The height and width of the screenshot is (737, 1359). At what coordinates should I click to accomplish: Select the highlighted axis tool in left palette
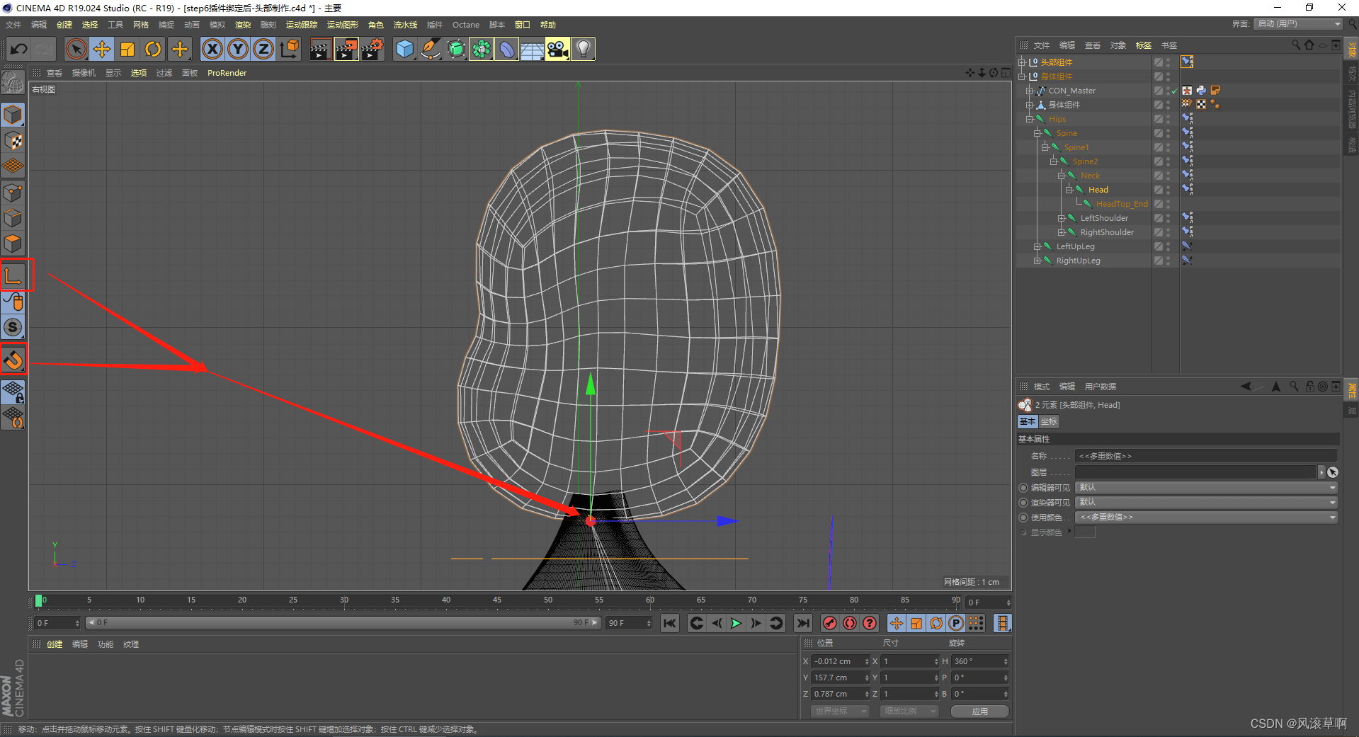coord(14,275)
